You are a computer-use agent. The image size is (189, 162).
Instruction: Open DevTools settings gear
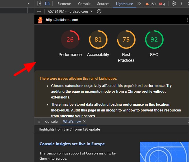pos(174,4)
